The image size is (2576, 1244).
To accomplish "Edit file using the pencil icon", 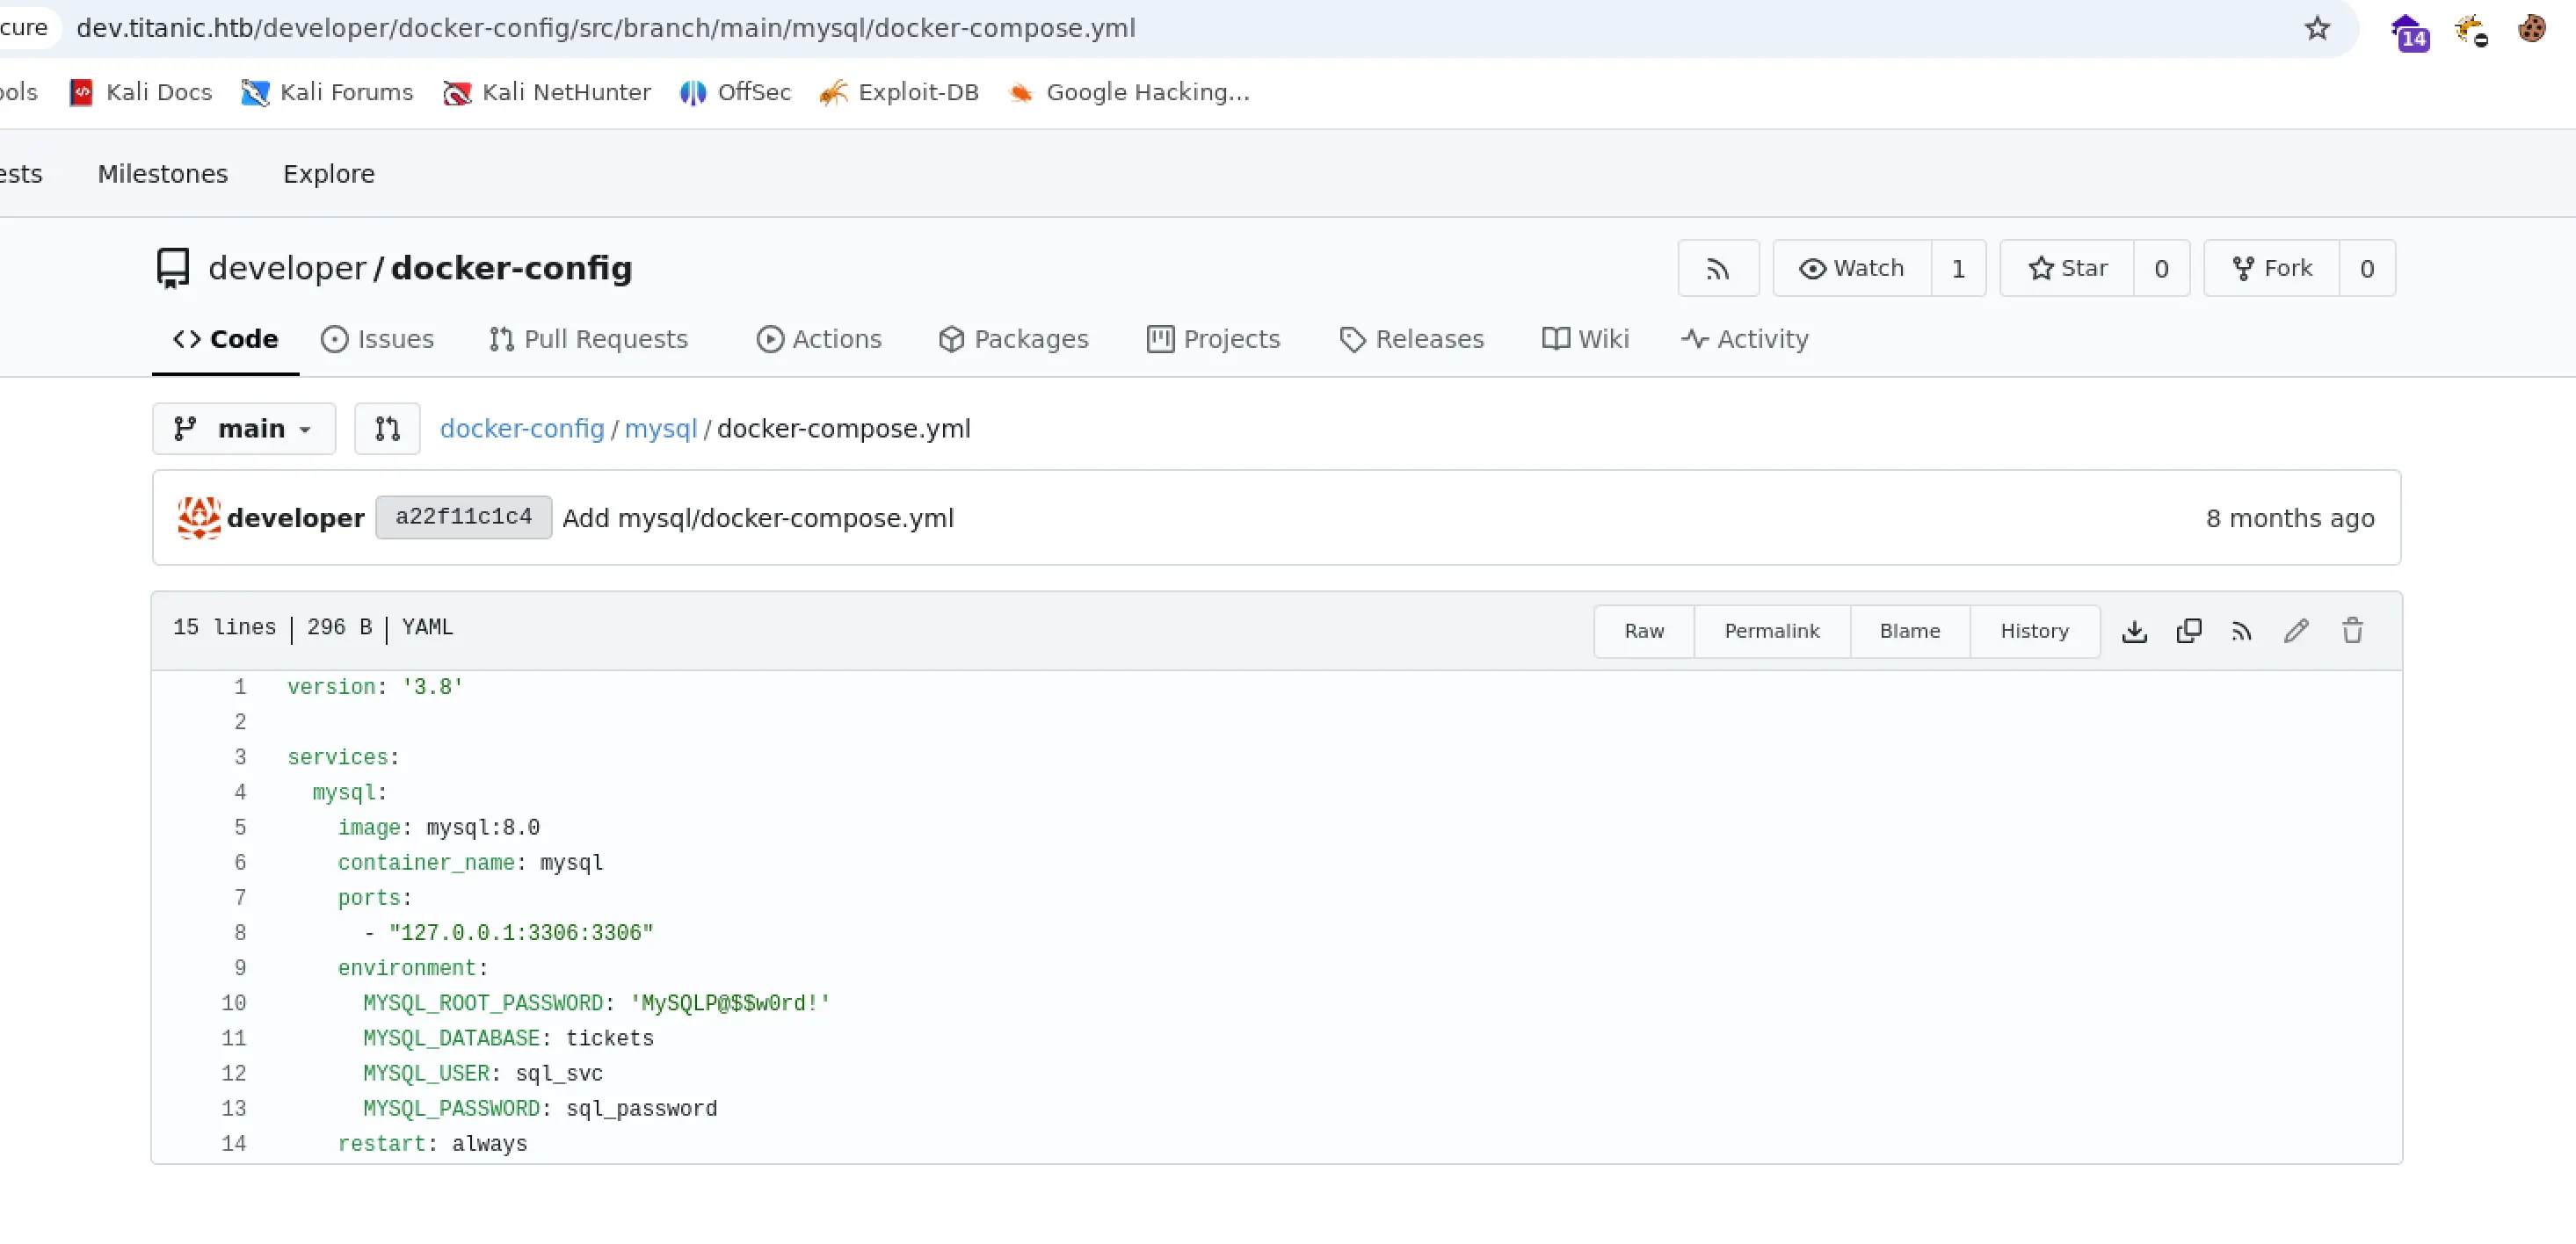I will click(x=2296, y=631).
